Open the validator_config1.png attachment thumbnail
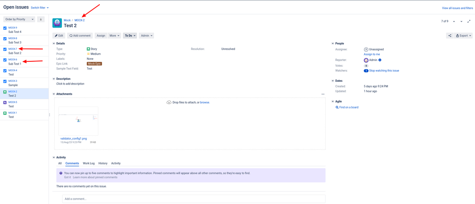475x204 pixels. point(78,121)
